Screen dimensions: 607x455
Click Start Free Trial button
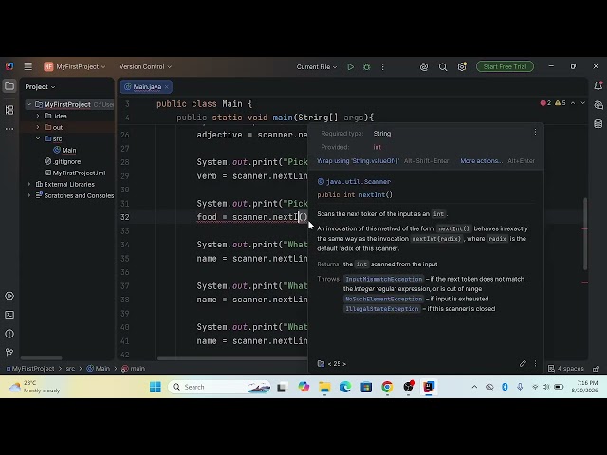[x=505, y=67]
